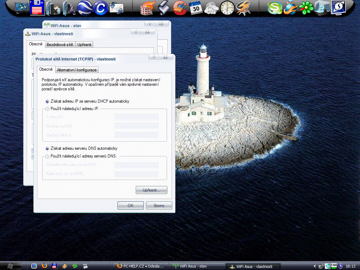Open the 'Bezdrátové sítě' tab
This screenshot has height=270, width=360.
click(60, 45)
